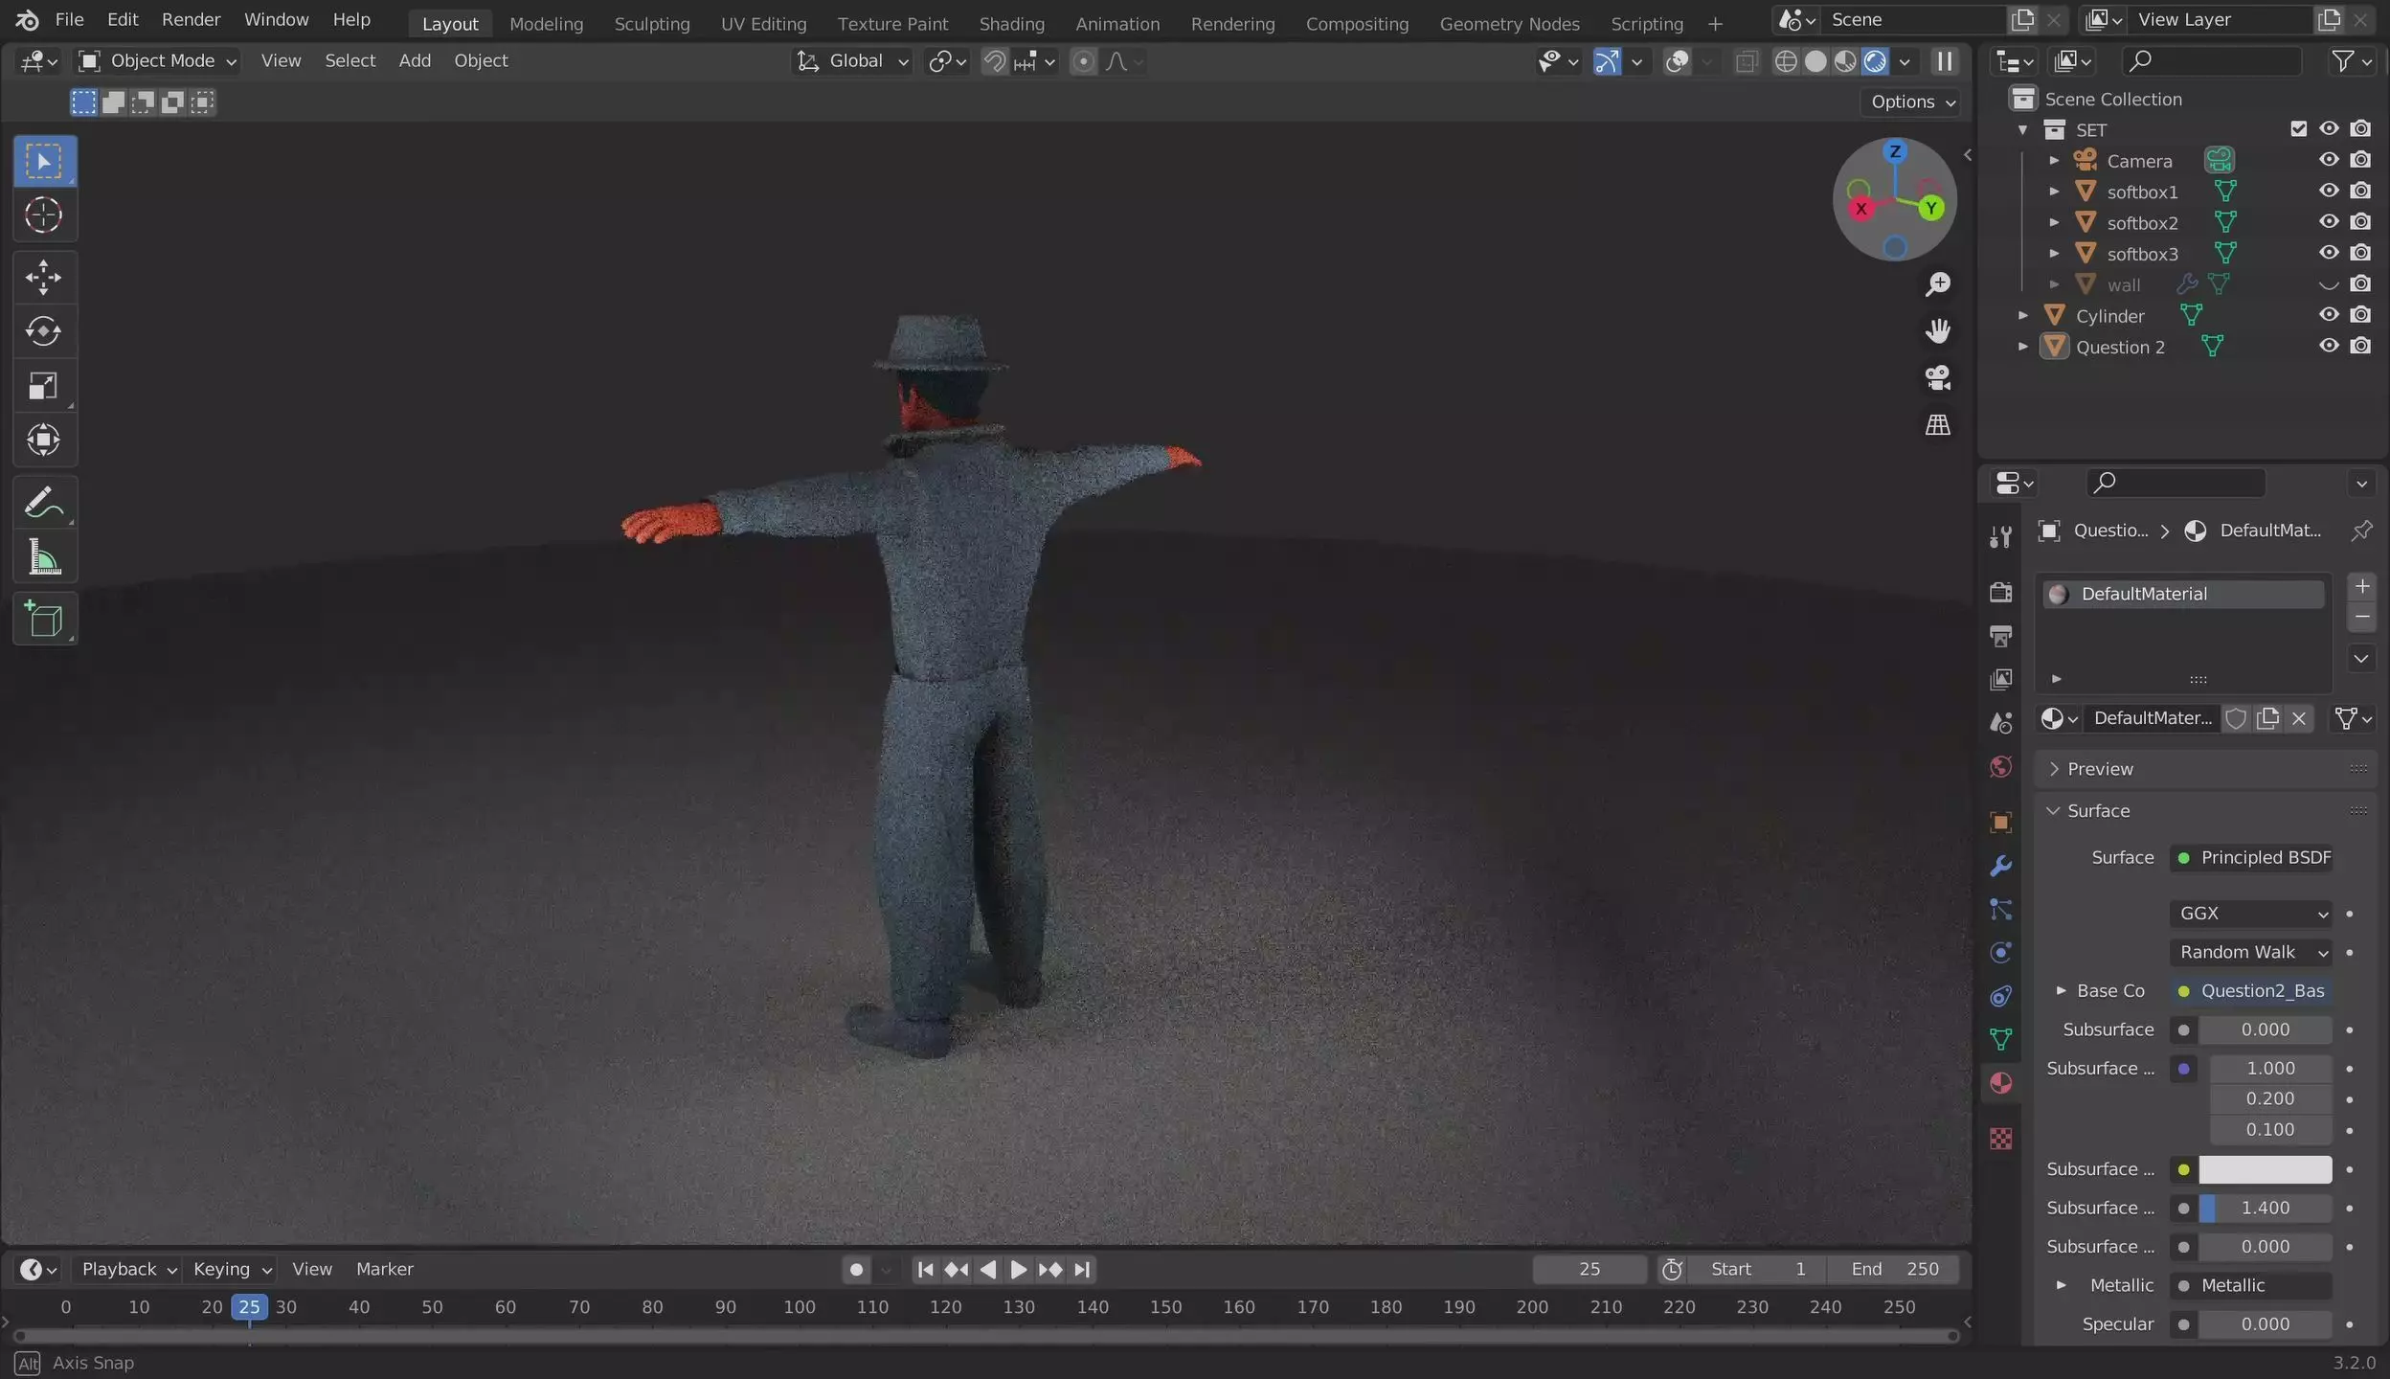The height and width of the screenshot is (1379, 2390).
Task: Disable Cylinder render camera icon
Action: 2360,315
